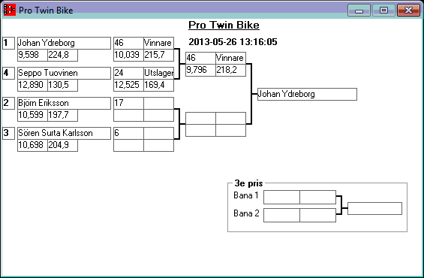The height and width of the screenshot is (278, 424).
Task: Minimize the Pro Twin Bike window
Action: (x=359, y=11)
